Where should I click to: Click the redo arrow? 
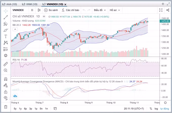89,10
